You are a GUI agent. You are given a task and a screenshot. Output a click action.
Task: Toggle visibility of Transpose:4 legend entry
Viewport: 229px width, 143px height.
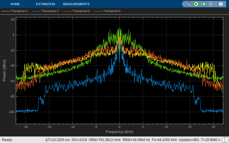tap(107, 11)
